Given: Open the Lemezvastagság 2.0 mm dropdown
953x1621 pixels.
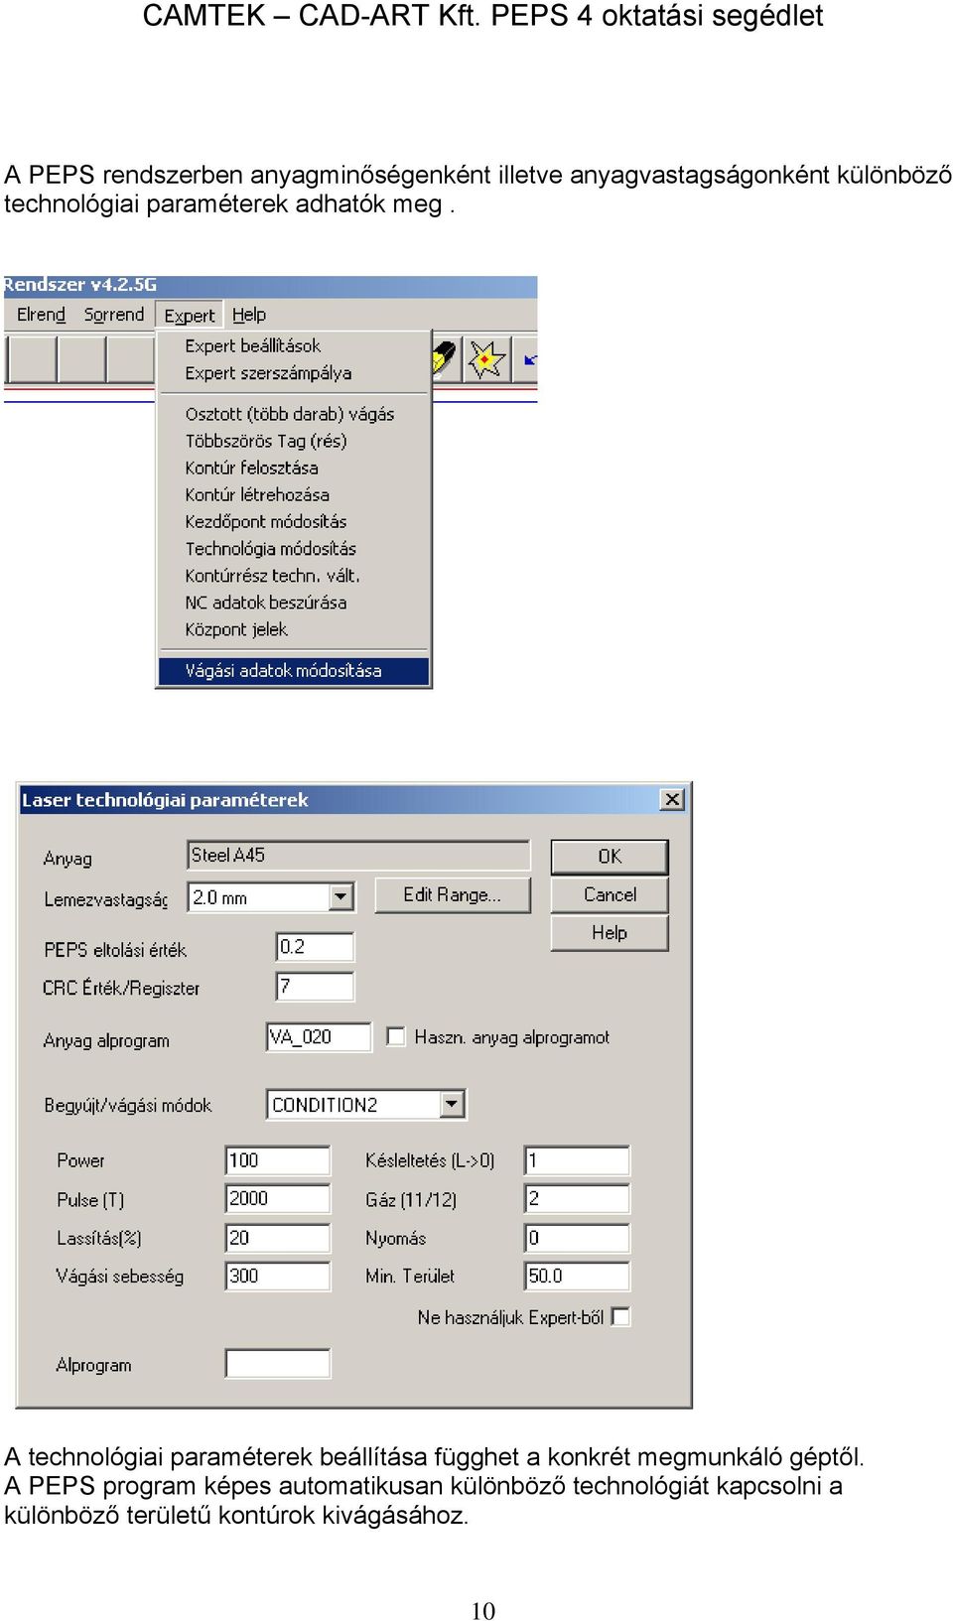Looking at the screenshot, I should tap(340, 897).
